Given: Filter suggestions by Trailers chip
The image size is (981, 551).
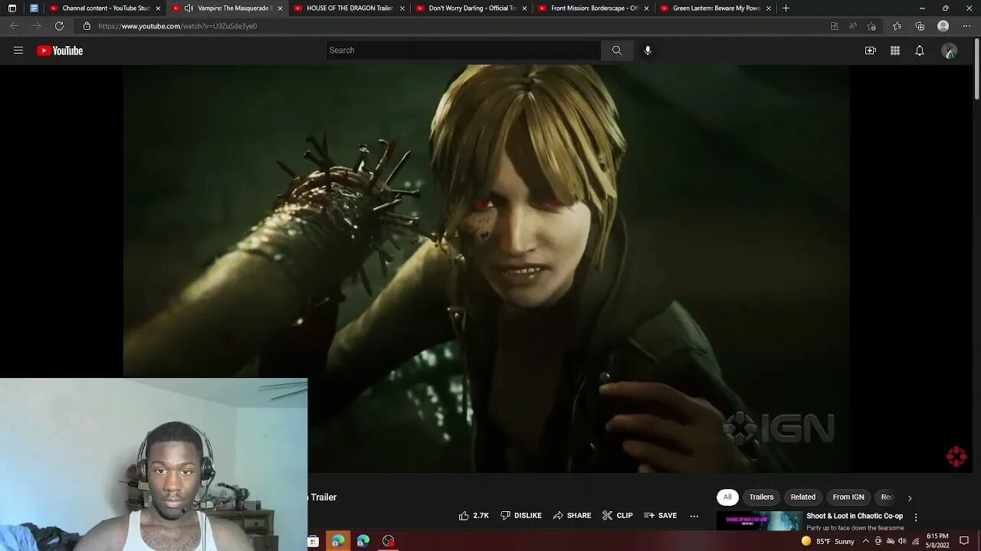Looking at the screenshot, I should (x=761, y=497).
